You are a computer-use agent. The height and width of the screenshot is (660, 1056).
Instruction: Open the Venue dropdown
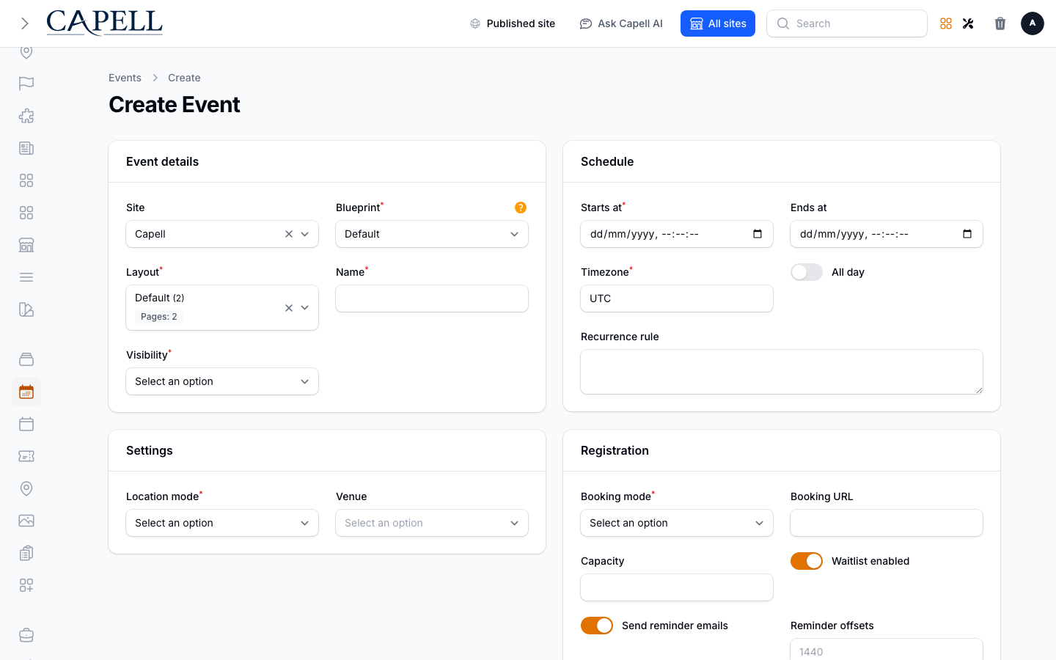(432, 523)
